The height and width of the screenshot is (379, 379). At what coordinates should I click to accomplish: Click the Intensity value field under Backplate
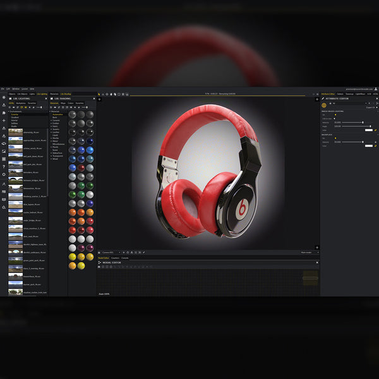pos(337,142)
